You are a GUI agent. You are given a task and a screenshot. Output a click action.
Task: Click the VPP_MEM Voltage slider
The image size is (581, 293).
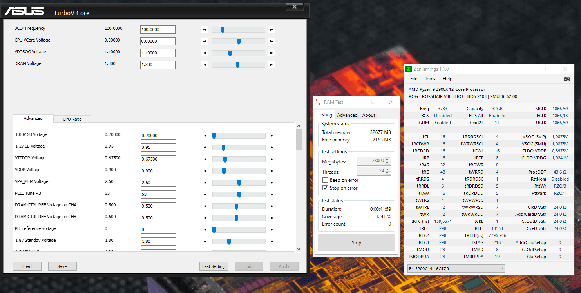pyautogui.click(x=239, y=183)
